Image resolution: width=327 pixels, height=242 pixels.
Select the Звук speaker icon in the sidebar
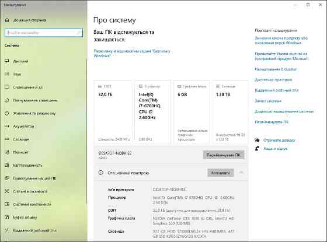click(x=7, y=74)
